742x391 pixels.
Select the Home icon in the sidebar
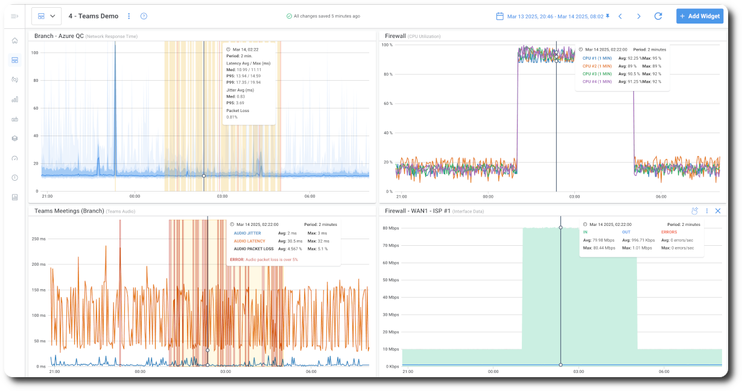(x=15, y=40)
